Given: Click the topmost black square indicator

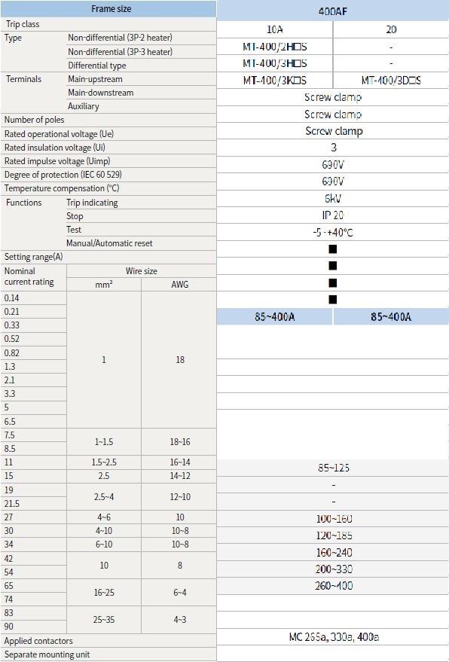Looking at the screenshot, I should (333, 249).
